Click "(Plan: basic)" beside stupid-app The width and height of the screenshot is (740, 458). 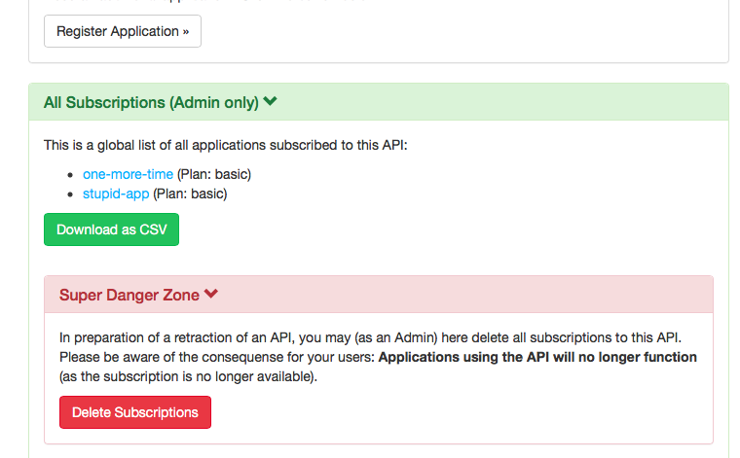(190, 194)
